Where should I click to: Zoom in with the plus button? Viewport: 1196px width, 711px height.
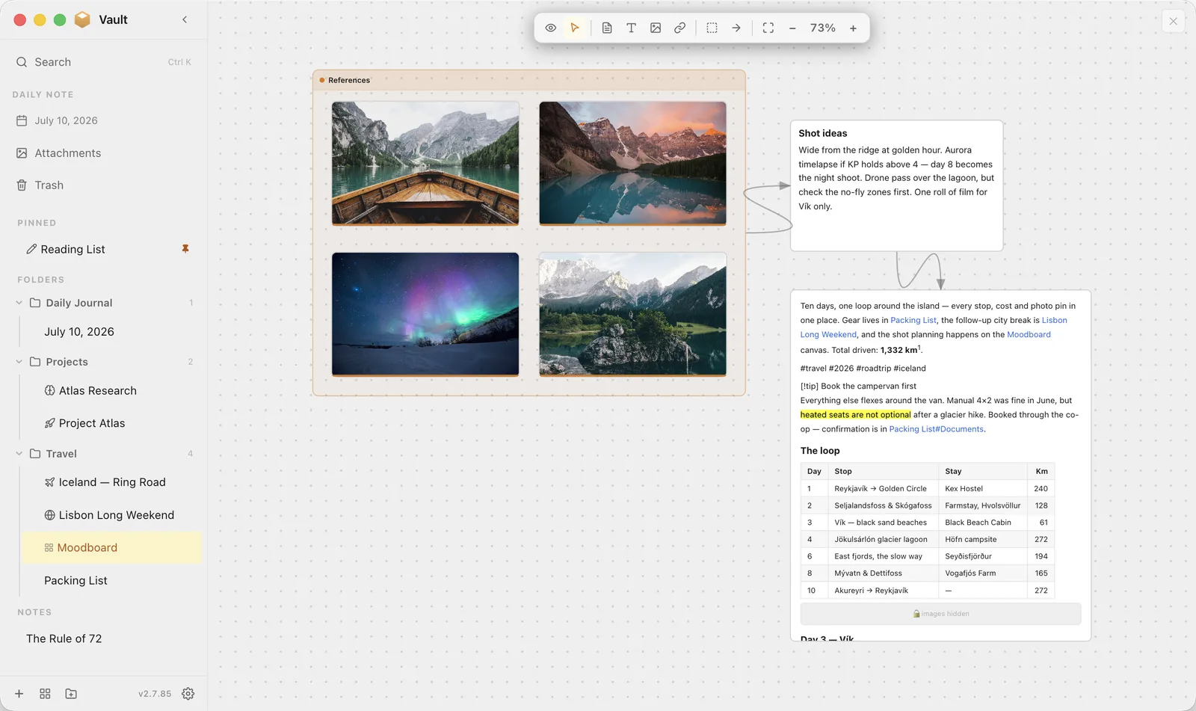[x=853, y=28]
